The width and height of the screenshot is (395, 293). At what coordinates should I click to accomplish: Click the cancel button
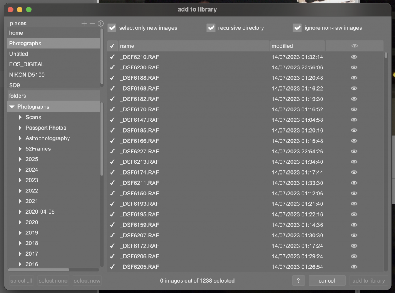[x=327, y=281]
